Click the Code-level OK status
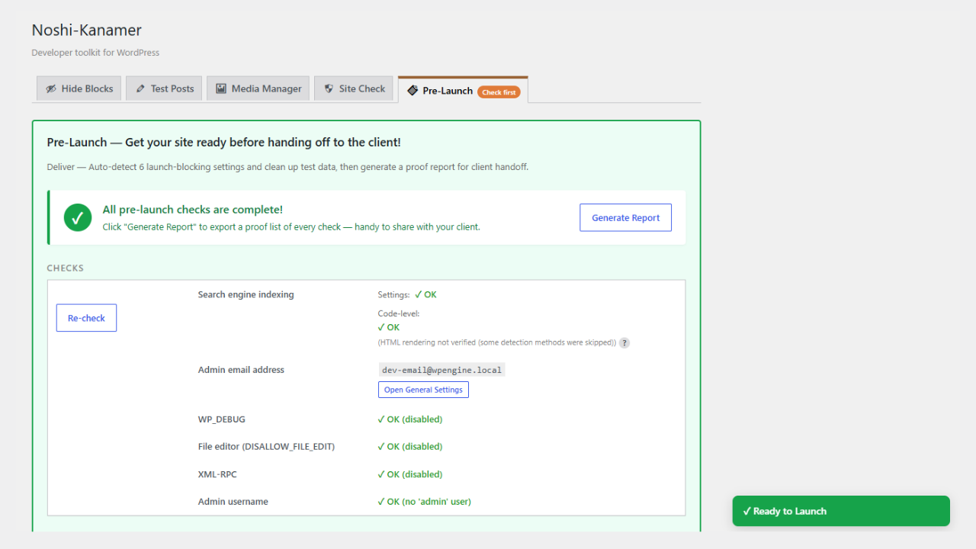The width and height of the screenshot is (976, 549). click(388, 327)
